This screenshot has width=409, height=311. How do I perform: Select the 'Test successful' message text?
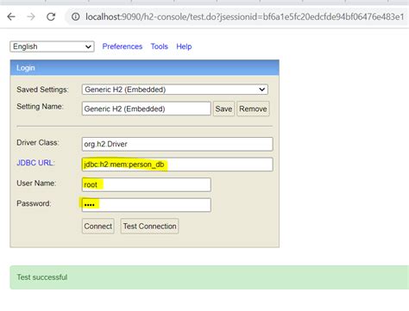click(42, 277)
